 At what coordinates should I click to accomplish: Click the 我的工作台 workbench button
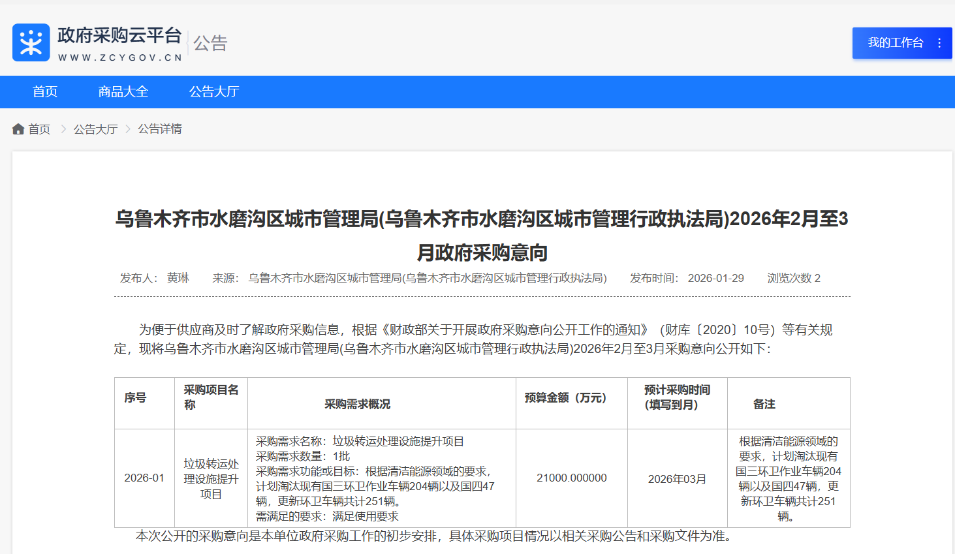coord(897,43)
